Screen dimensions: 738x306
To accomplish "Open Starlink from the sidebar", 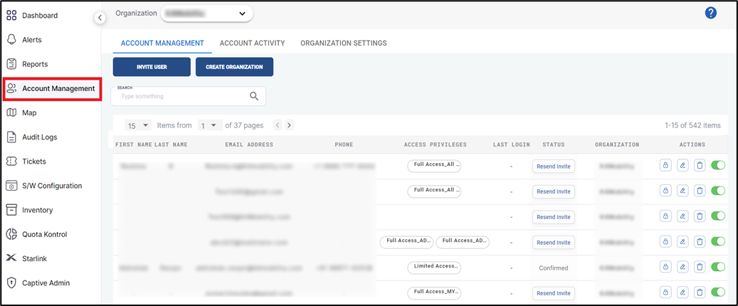I will [33, 258].
